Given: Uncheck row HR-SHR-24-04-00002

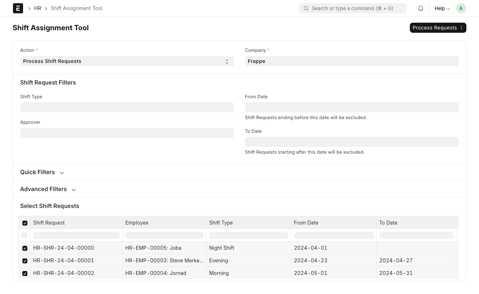Looking at the screenshot, I should [x=25, y=273].
